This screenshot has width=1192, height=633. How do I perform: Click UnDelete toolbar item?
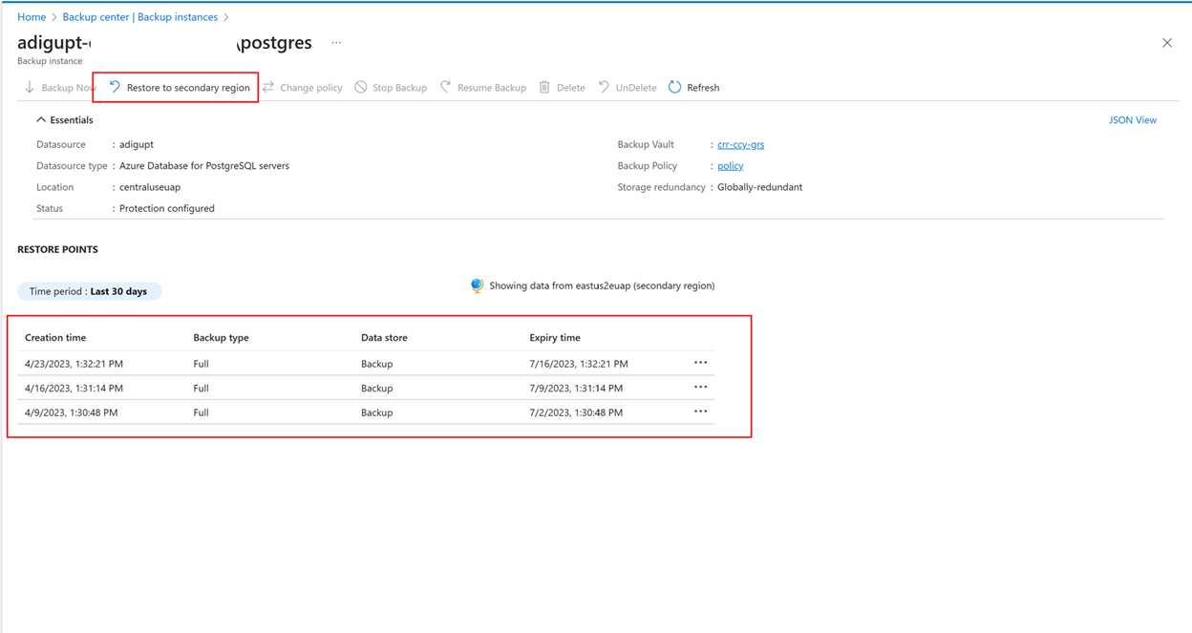click(x=627, y=87)
